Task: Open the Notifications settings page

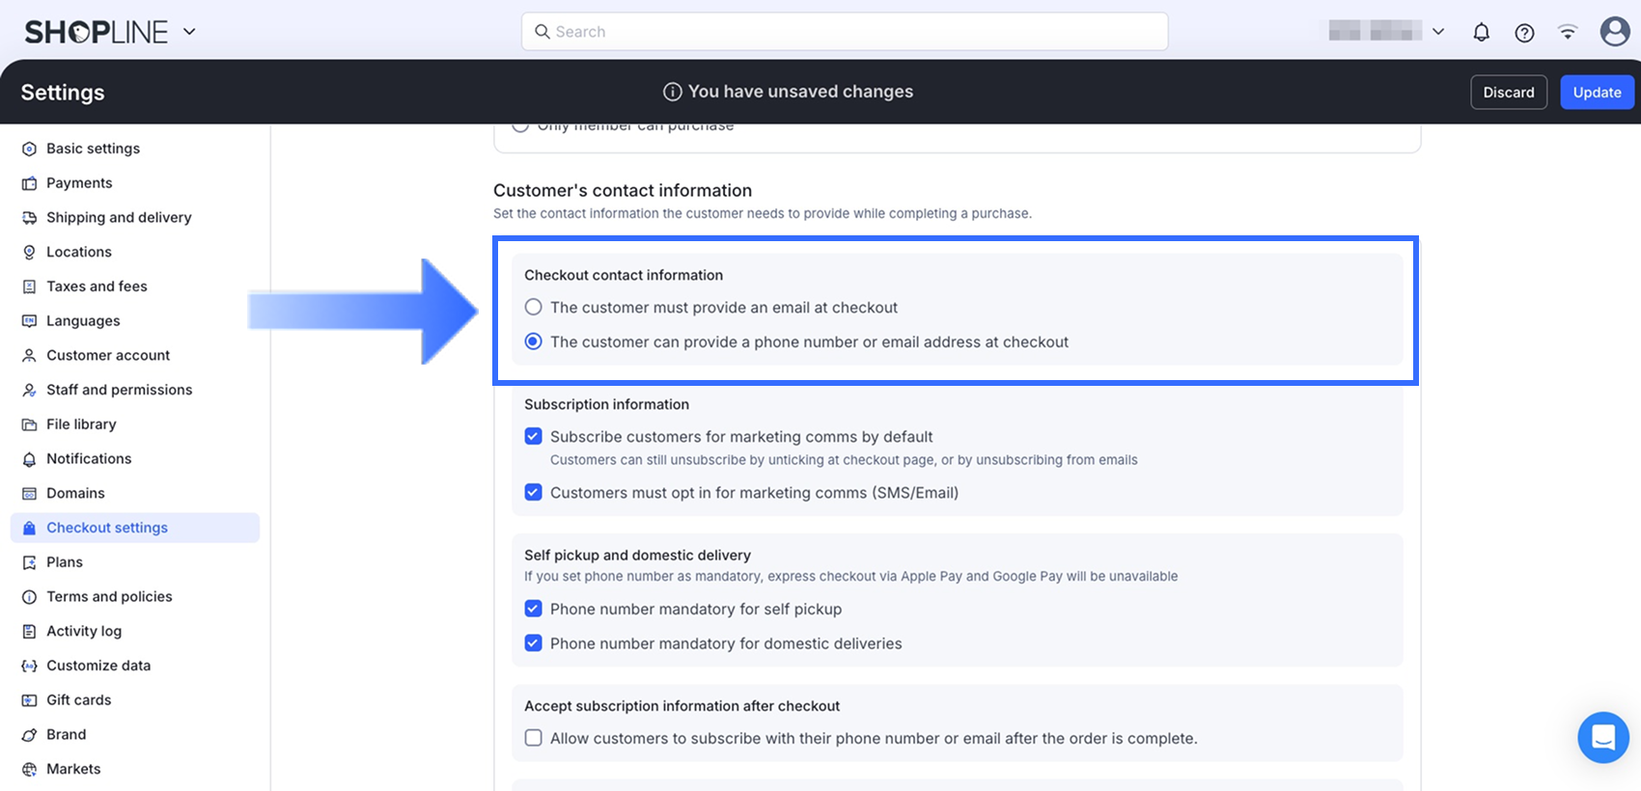Action: (x=89, y=459)
